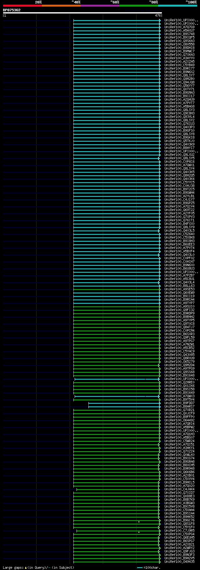This screenshot has width=200, height=570.
Task: Click the green arrowhead of hit UniRef100_A9SUI0
Action: point(160,307)
